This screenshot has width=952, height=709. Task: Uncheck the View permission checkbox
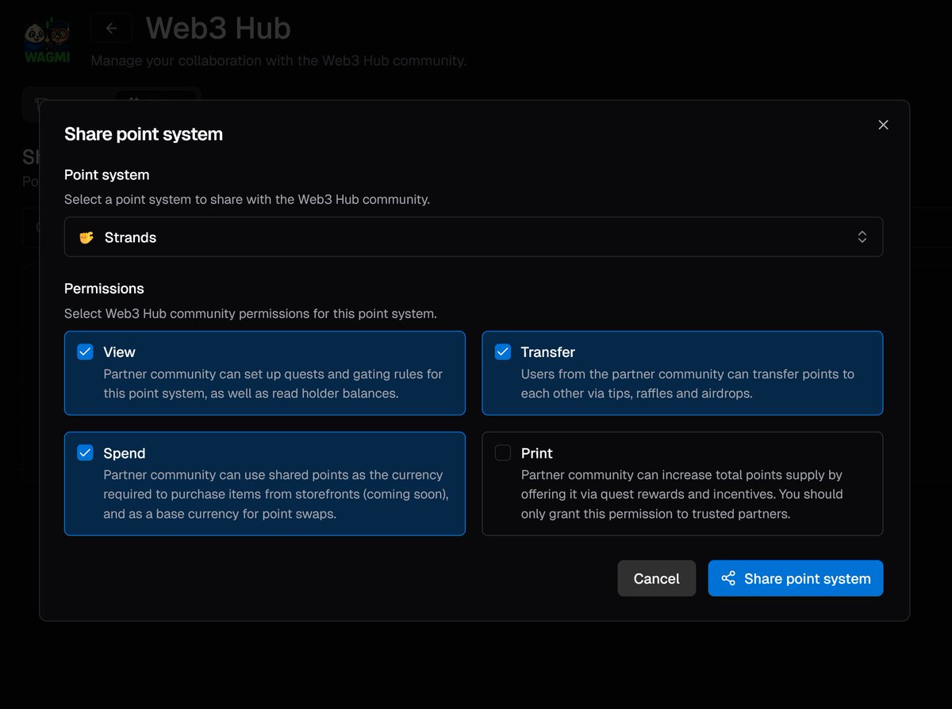tap(85, 351)
